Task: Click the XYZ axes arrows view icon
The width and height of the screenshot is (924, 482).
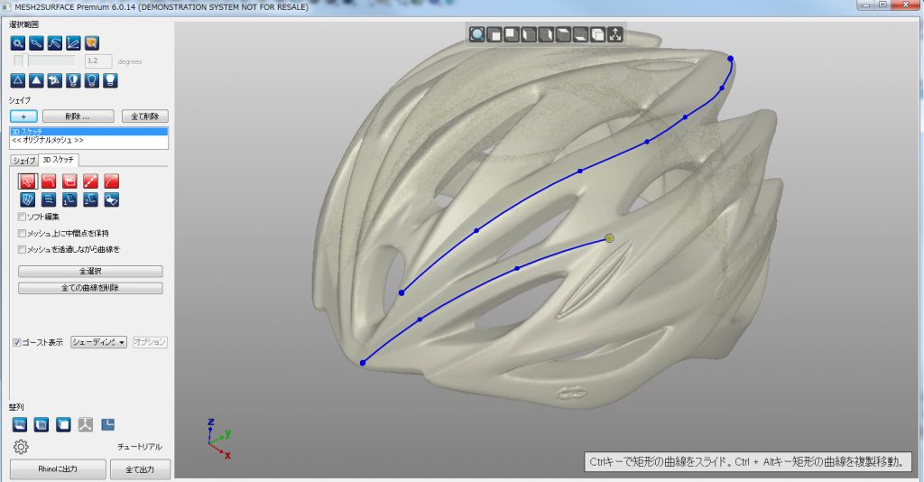Action: coord(615,35)
